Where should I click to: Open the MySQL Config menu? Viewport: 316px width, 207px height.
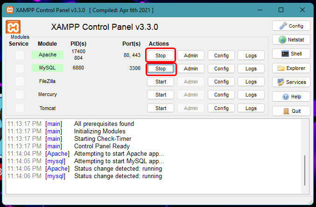click(x=221, y=69)
